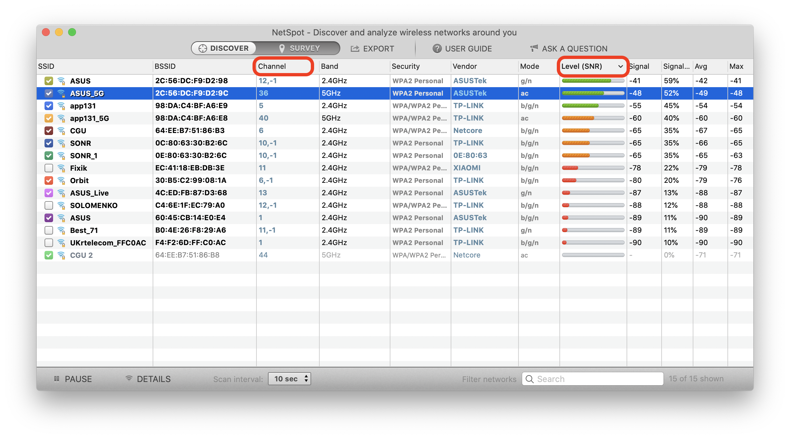This screenshot has width=790, height=439.
Task: Uncheck the CGU network checkbox
Action: click(48, 130)
